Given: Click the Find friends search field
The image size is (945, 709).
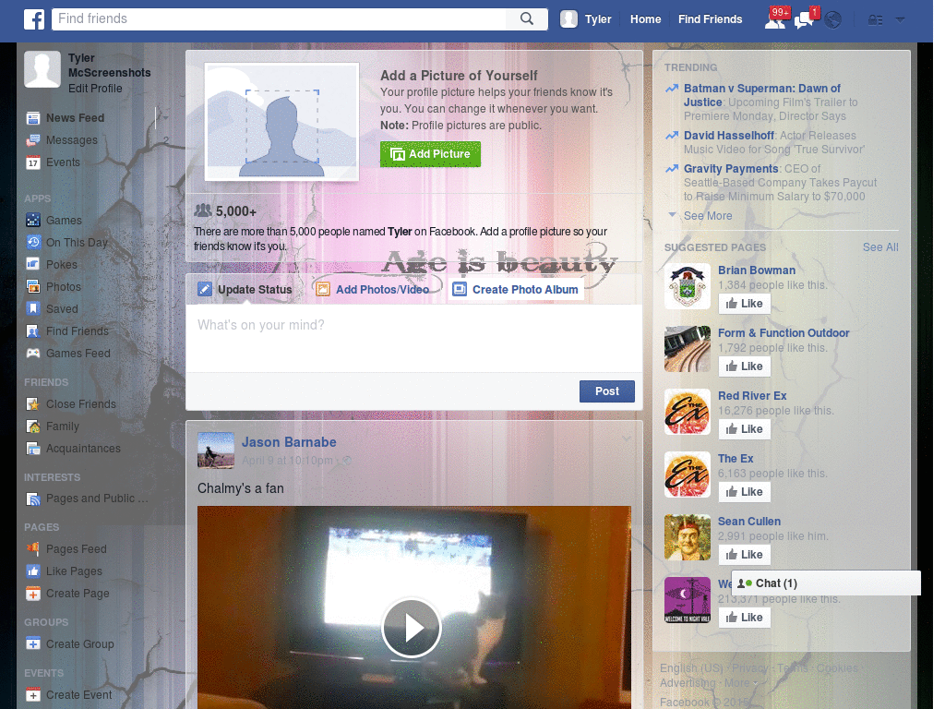Looking at the screenshot, I should point(279,18).
